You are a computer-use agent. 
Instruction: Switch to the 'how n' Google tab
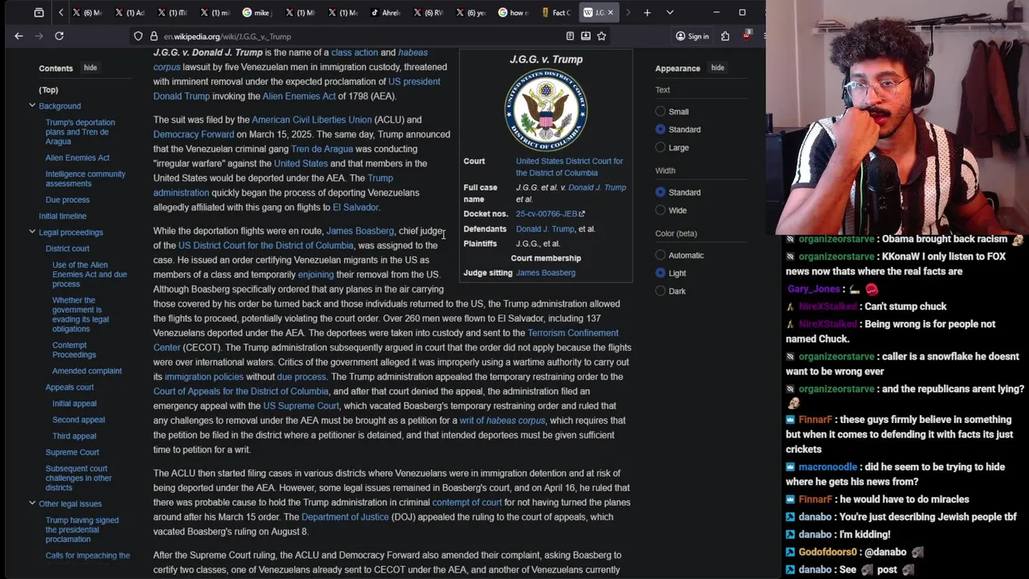513,13
